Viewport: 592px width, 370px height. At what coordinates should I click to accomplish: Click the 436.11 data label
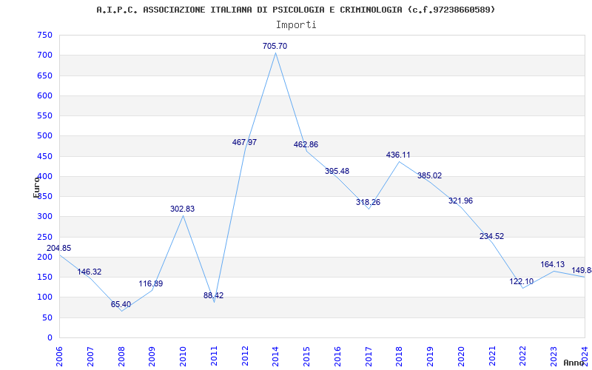point(398,155)
